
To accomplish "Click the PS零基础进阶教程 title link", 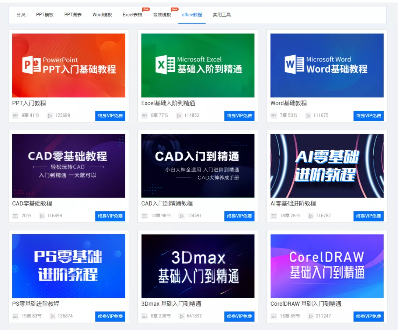I will coord(36,303).
